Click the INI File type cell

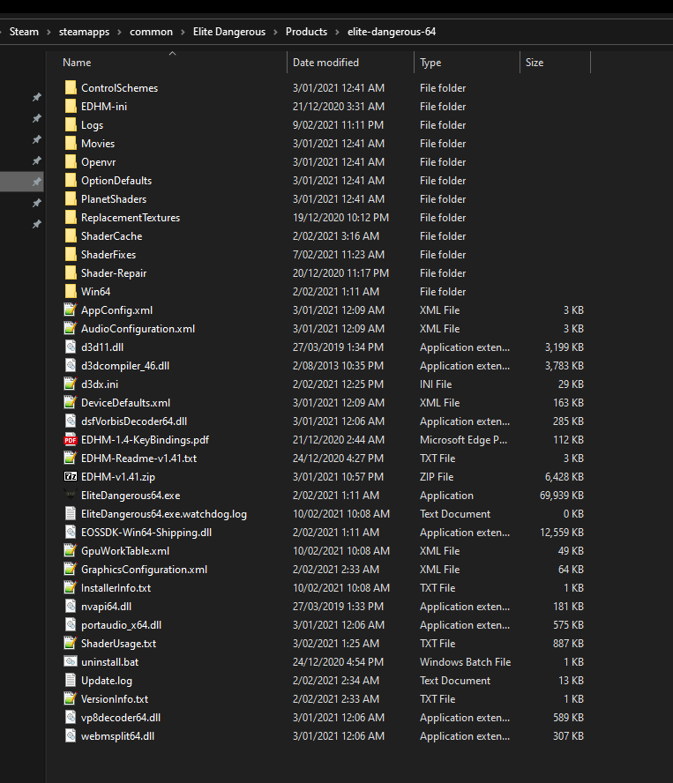point(436,384)
